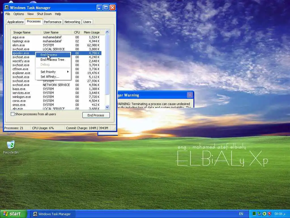The height and width of the screenshot is (218, 290).
Task: Click the Task Manager title bar icon
Action: tap(7, 8)
